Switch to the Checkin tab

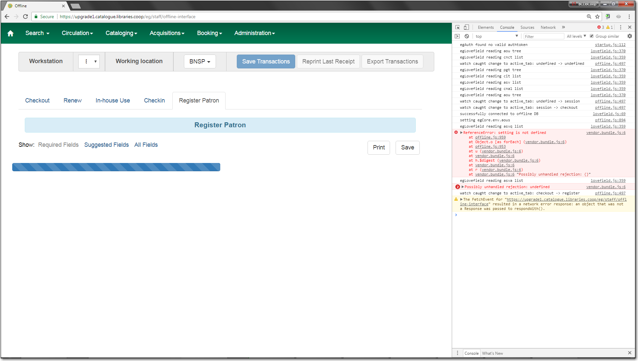(154, 100)
